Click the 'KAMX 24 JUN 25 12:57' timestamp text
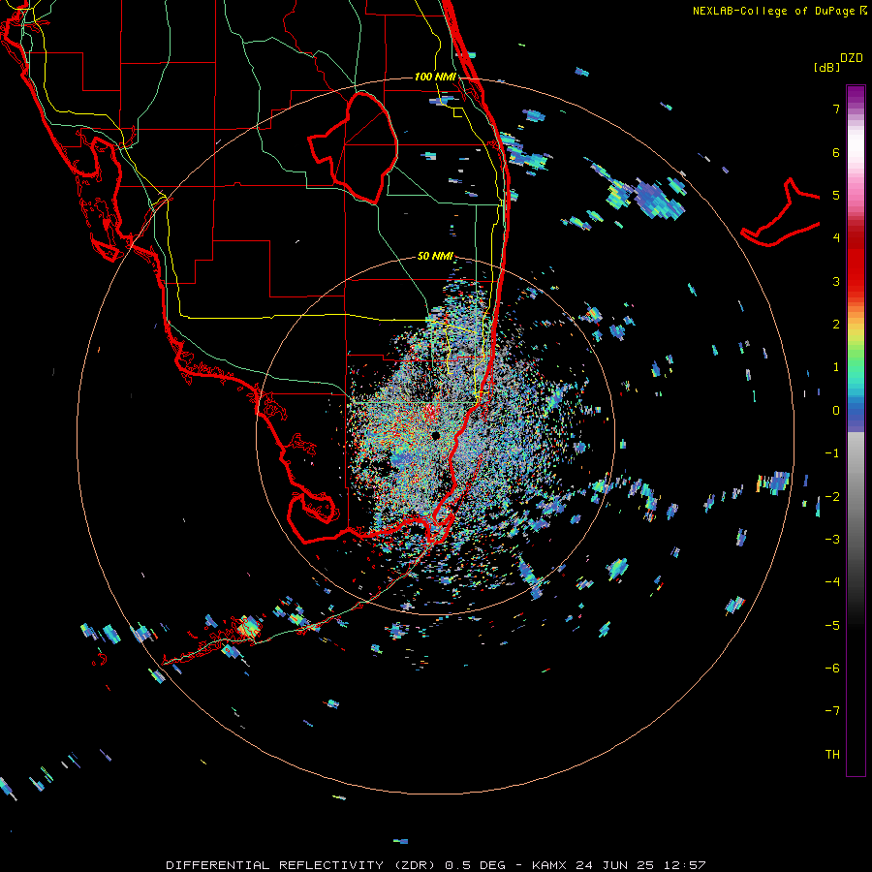The height and width of the screenshot is (872, 872). (619, 865)
